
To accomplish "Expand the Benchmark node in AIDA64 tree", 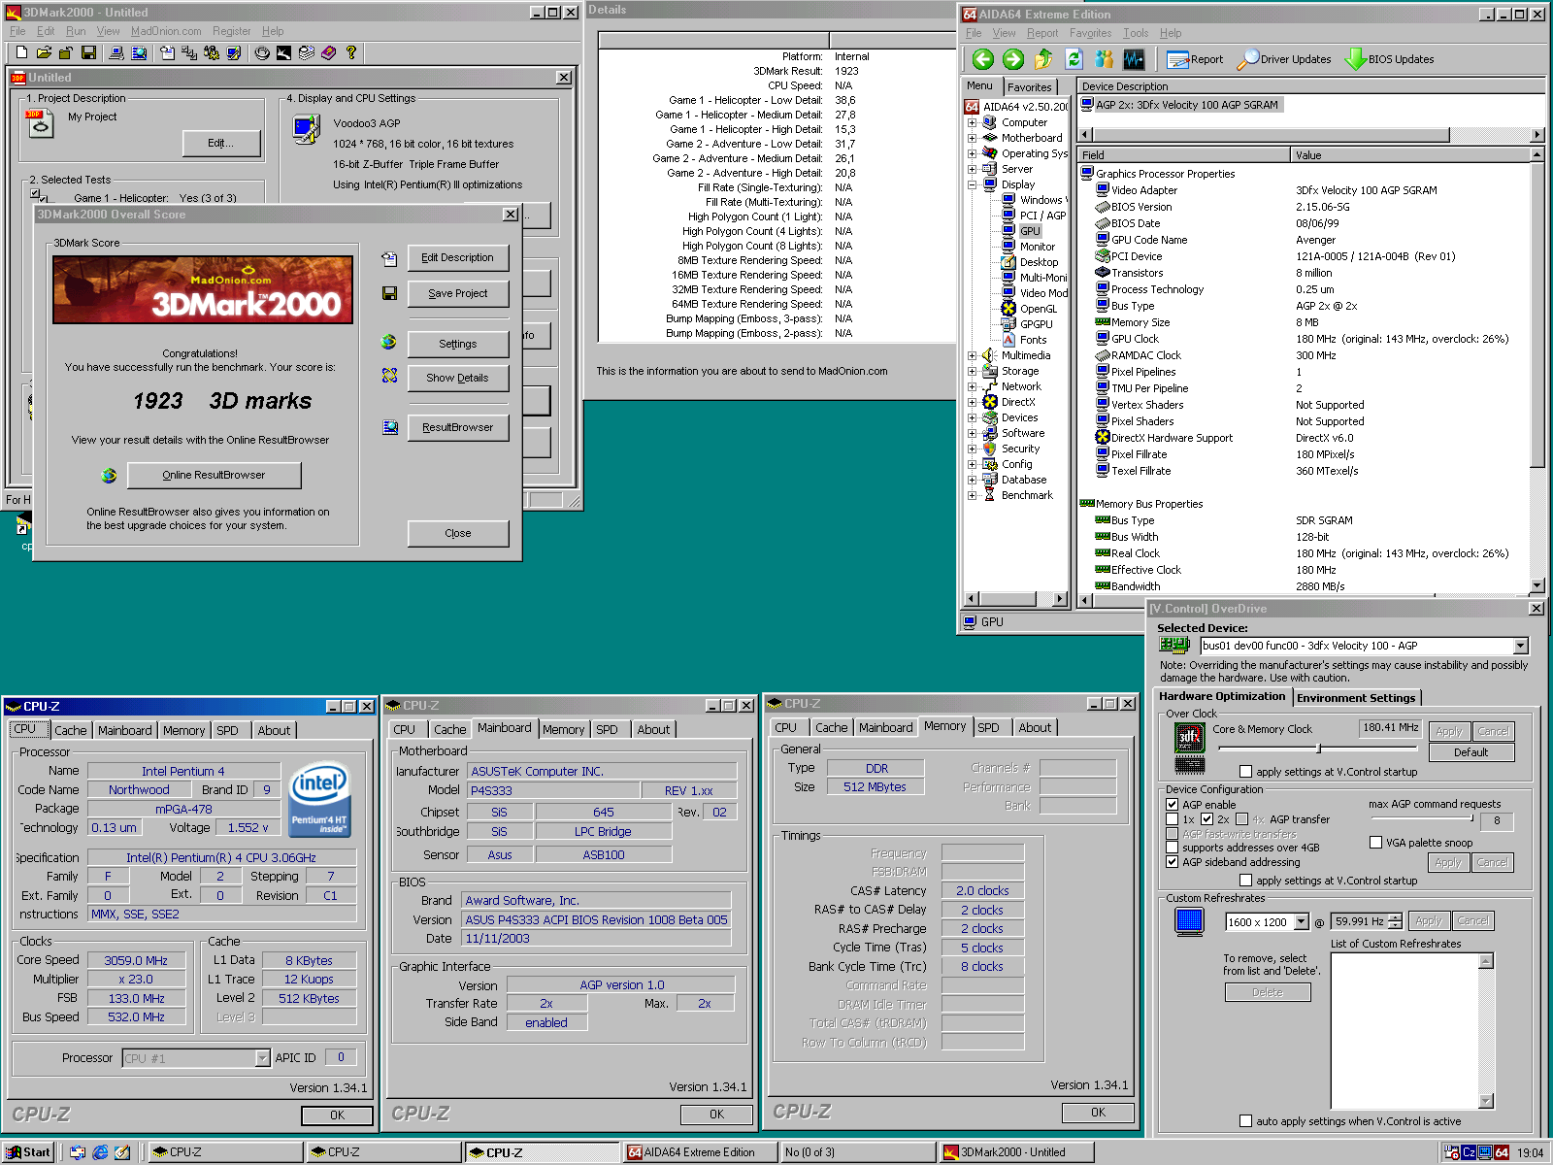I will 972,495.
